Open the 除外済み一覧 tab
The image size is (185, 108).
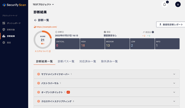[x=109, y=61]
